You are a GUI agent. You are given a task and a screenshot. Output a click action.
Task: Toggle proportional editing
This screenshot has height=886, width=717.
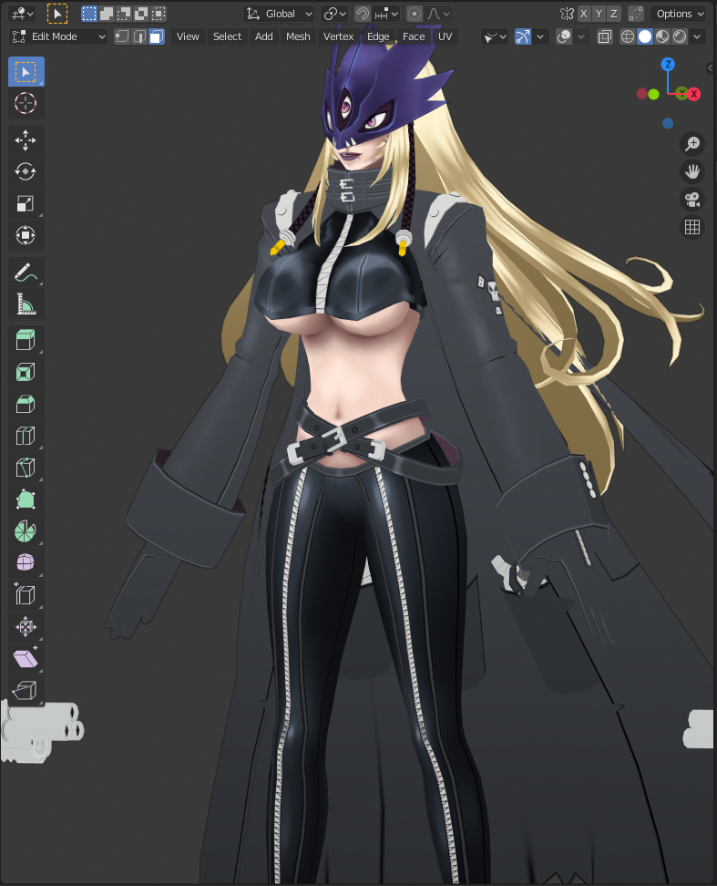415,14
